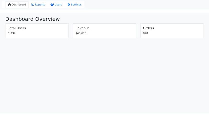Click the Orders card title
Viewport: 209px width, 117px height.
148,28
